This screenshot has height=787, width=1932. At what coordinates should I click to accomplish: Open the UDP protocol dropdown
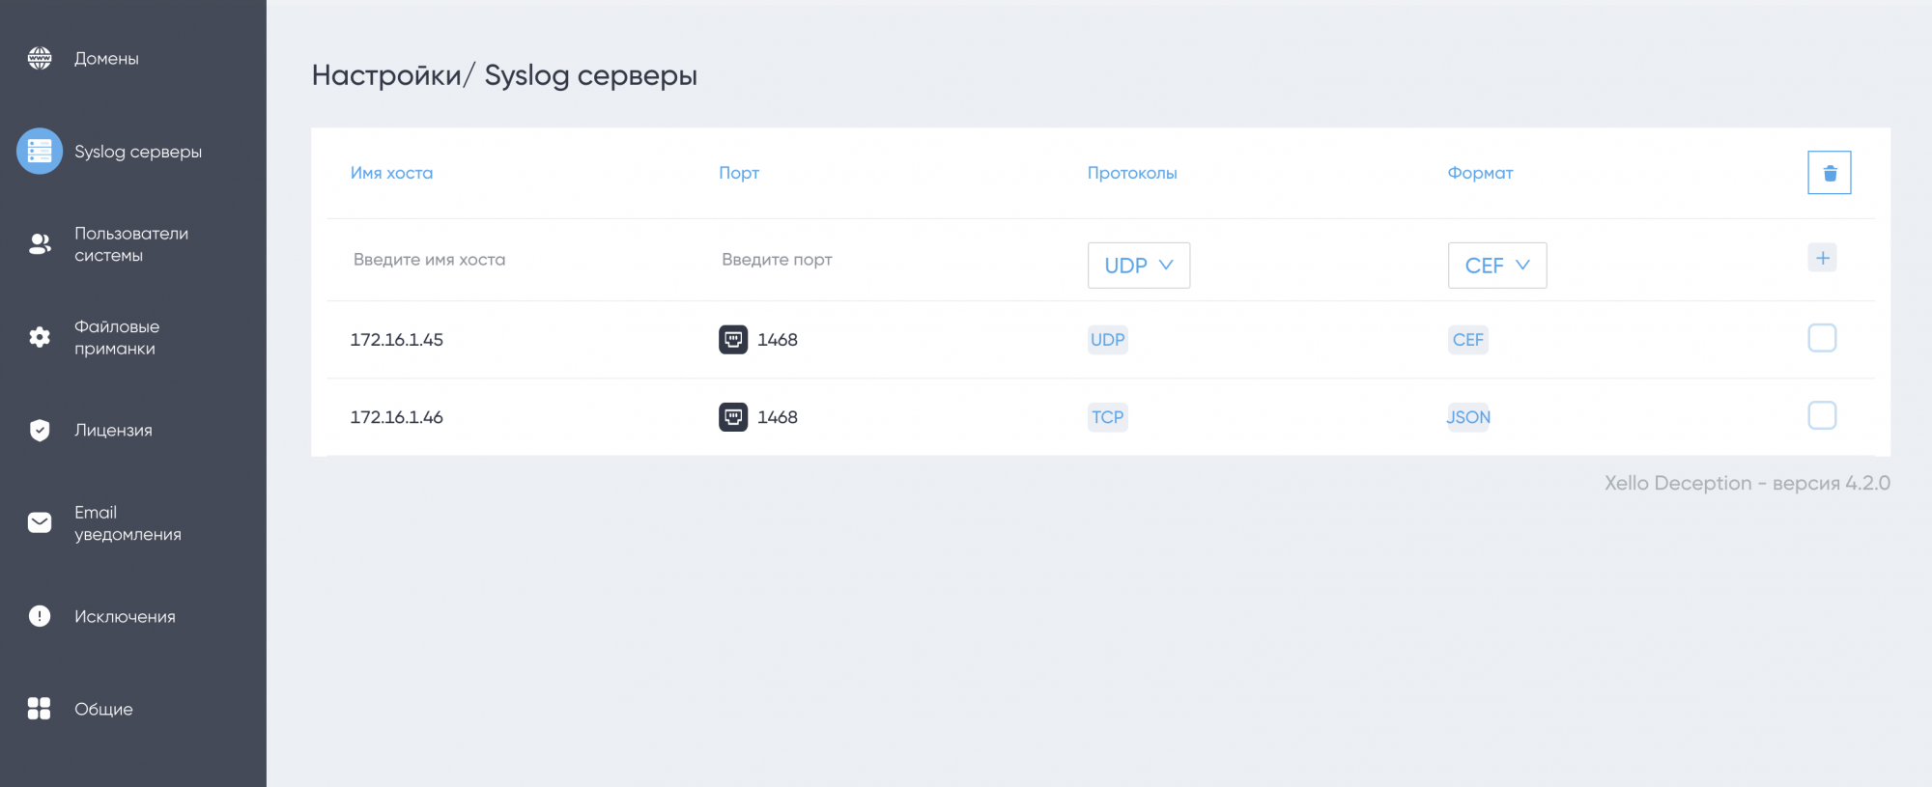click(x=1138, y=266)
